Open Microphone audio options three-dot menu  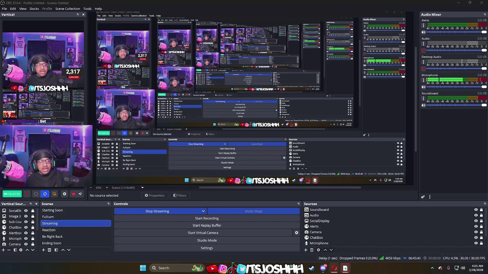point(423,81)
